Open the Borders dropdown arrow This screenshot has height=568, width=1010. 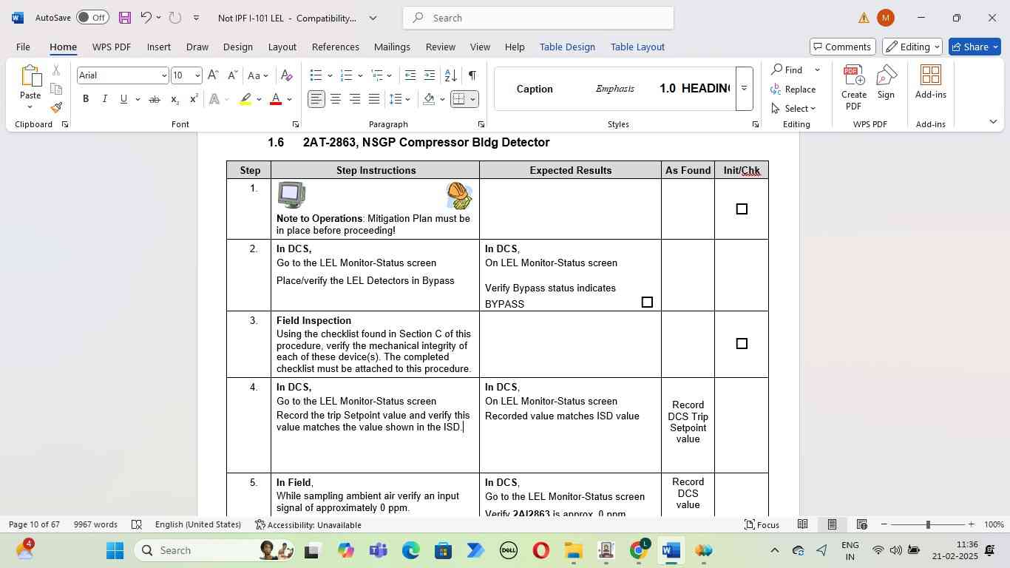coord(472,99)
